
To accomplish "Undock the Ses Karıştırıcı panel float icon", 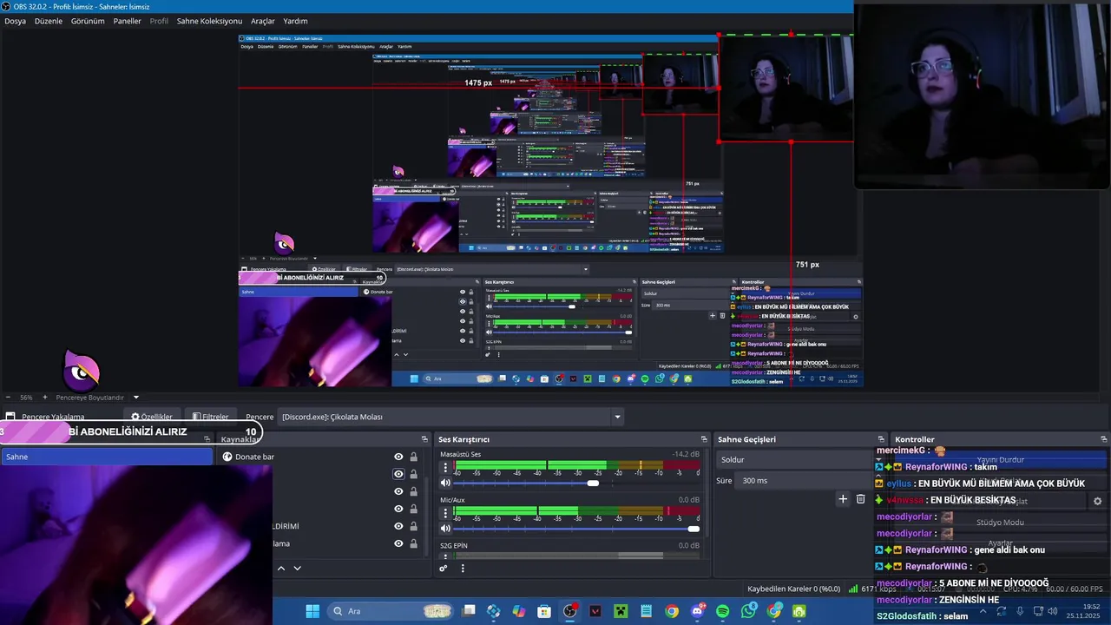I will click(704, 439).
